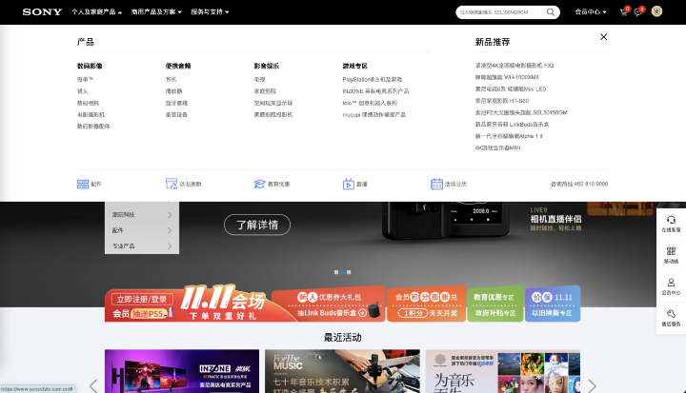Click the gold member avatar icon

point(656,11)
